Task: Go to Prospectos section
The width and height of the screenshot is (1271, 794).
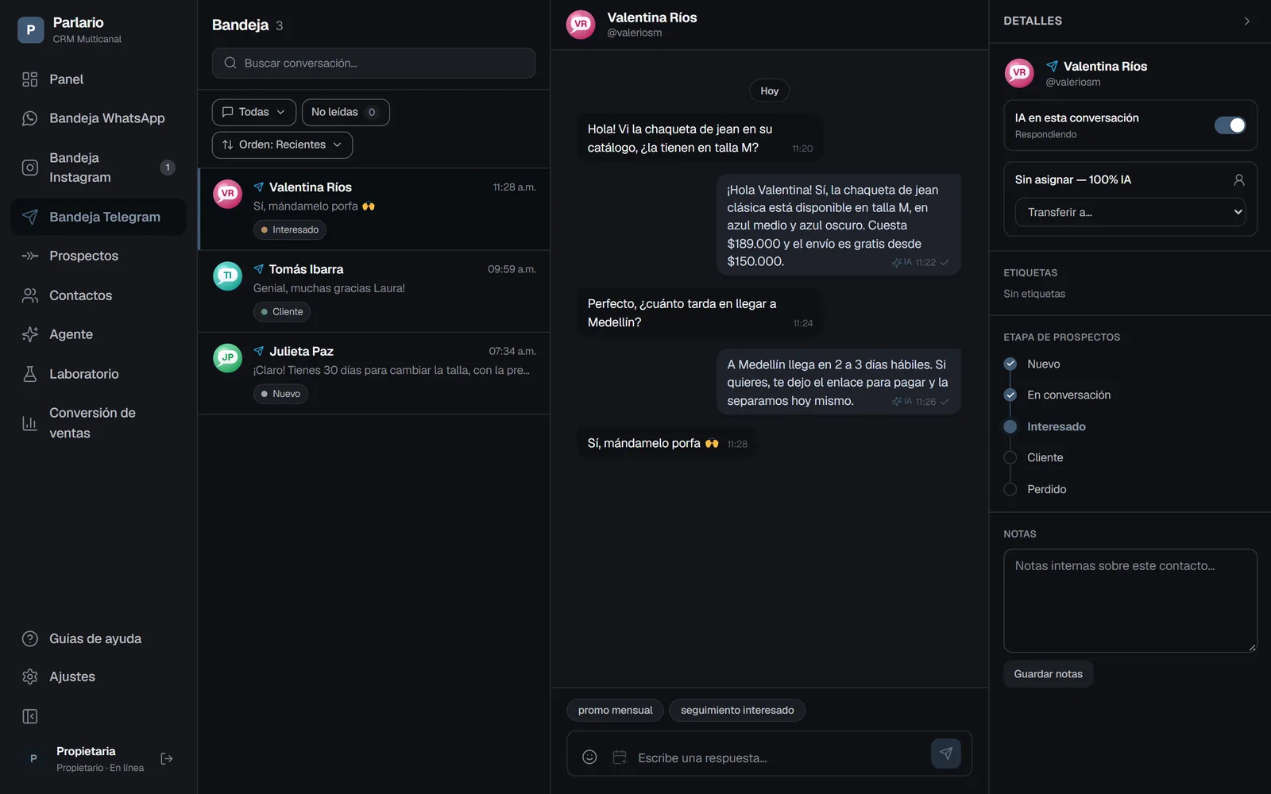Action: [x=98, y=256]
